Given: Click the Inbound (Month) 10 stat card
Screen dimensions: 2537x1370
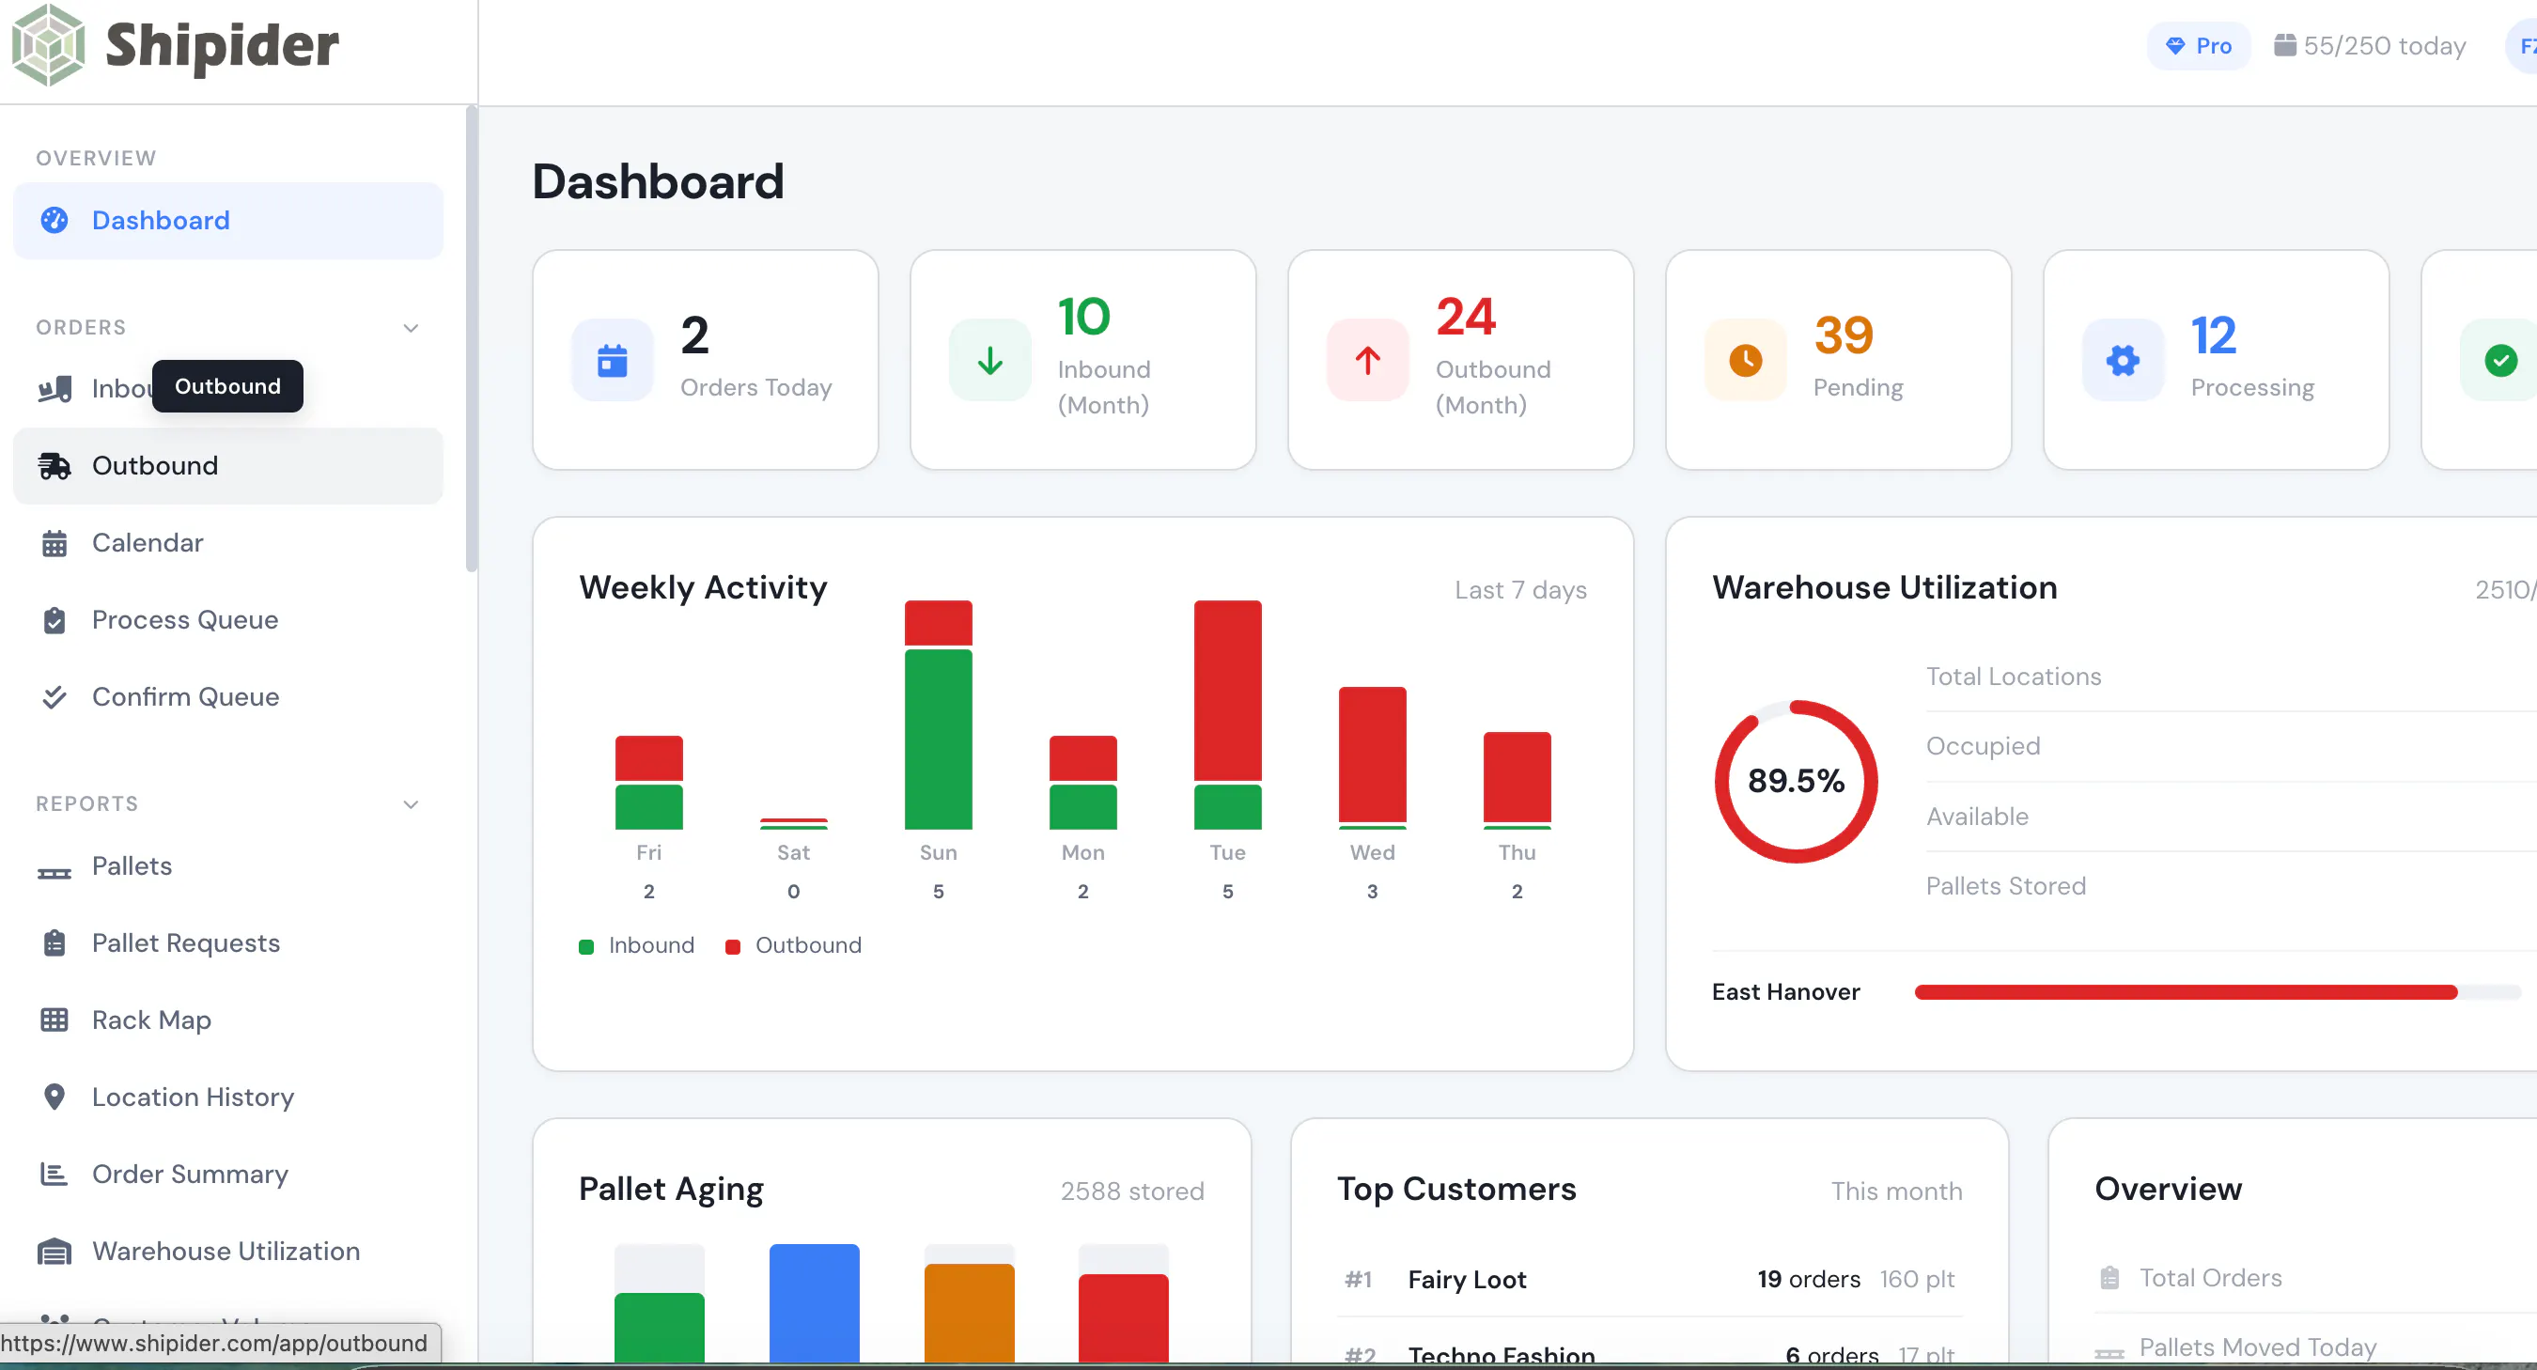Looking at the screenshot, I should (1082, 360).
